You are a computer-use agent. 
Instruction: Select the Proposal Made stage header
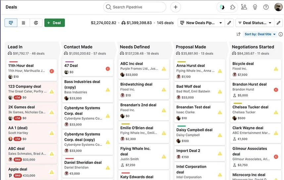(x=200, y=50)
